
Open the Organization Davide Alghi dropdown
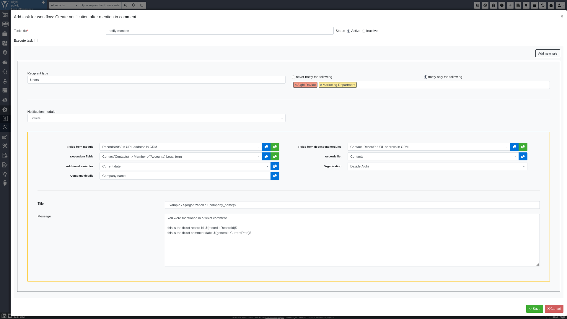click(x=437, y=166)
